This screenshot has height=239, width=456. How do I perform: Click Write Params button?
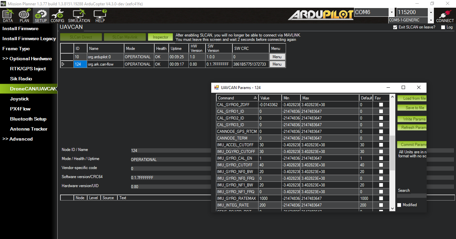(412, 119)
